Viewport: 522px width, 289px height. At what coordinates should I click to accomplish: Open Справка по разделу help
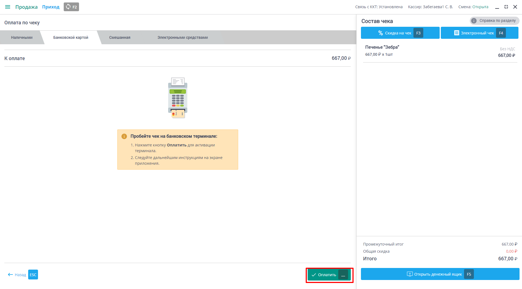pyautogui.click(x=495, y=20)
